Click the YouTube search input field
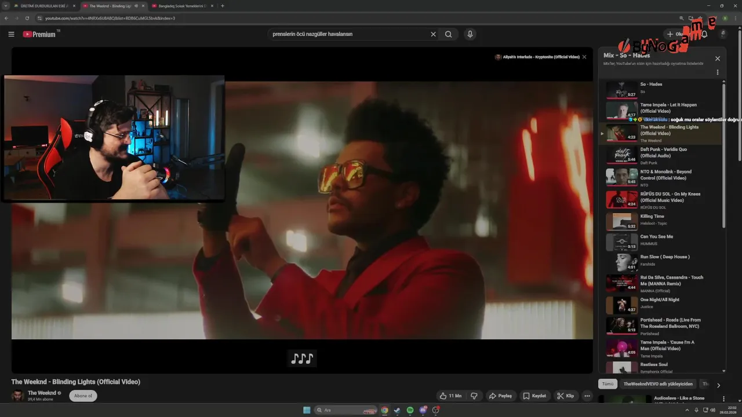Screen dimensions: 742x417 tap(350, 34)
